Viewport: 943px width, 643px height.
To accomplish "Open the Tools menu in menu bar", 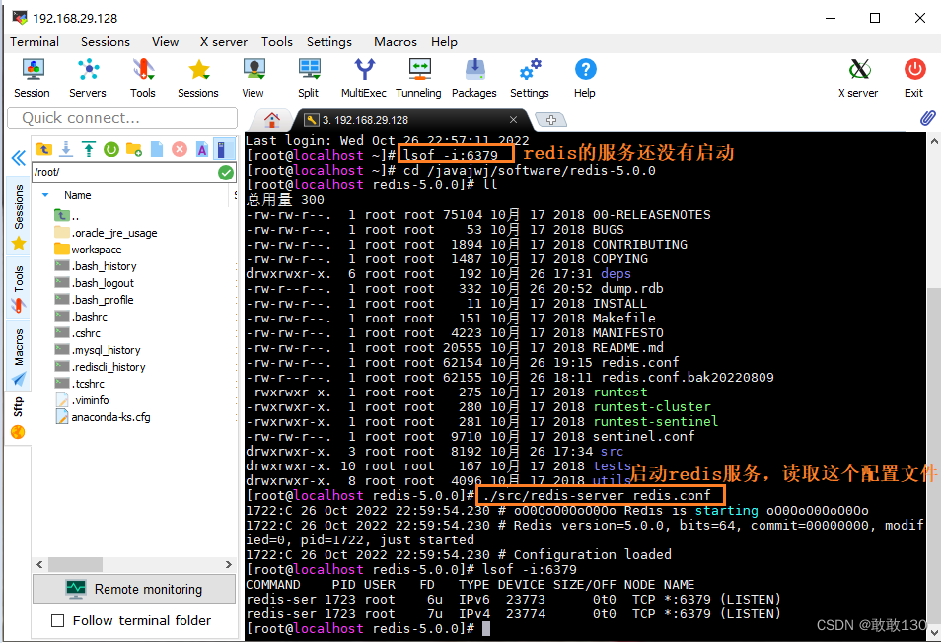I will point(276,42).
